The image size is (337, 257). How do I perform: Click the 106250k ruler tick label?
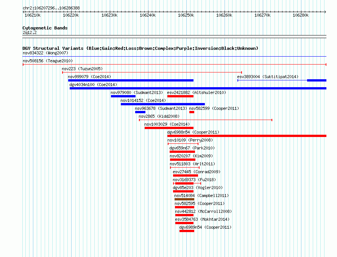[x=186, y=15]
